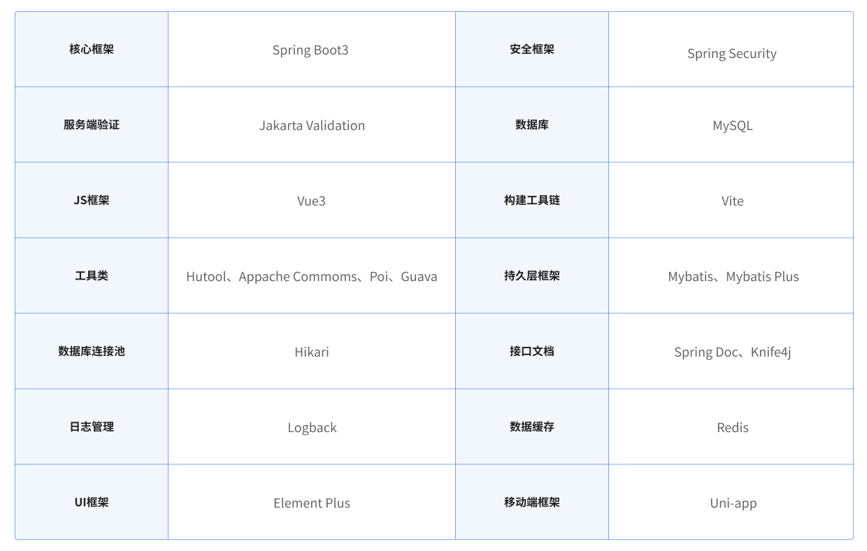
Task: Click the JS框架 label cell
Action: (x=92, y=200)
